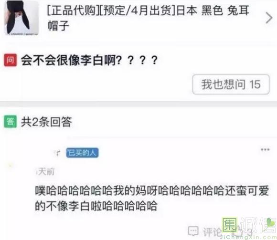Click the 天前 timestamp of the answer
Screen dimensions: 277x240
point(45,171)
